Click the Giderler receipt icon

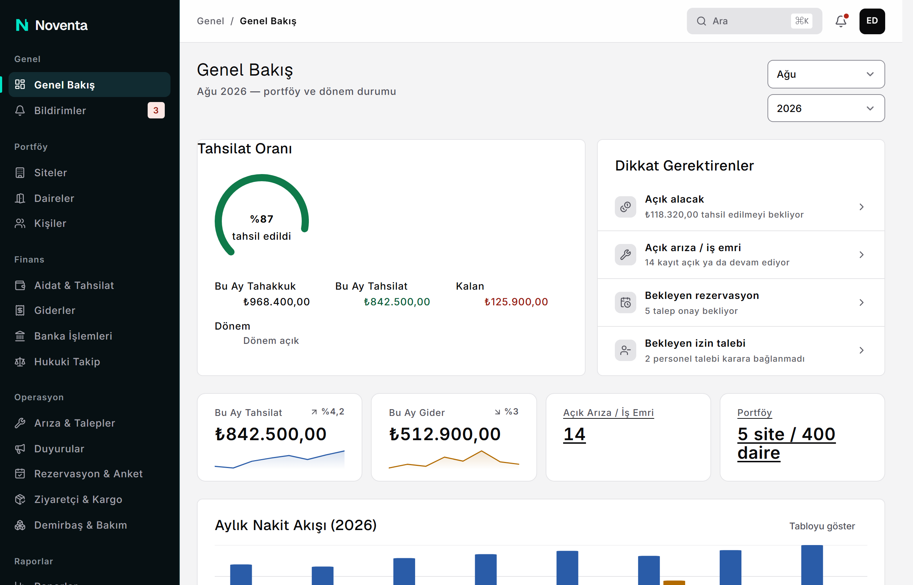tap(20, 310)
